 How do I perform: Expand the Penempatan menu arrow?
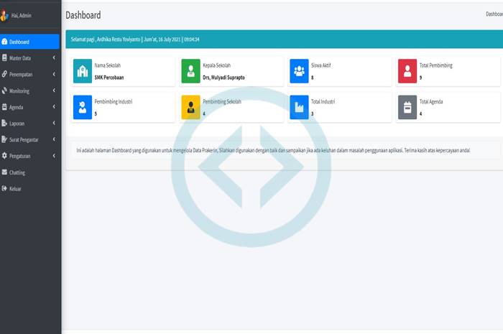pyautogui.click(x=54, y=75)
